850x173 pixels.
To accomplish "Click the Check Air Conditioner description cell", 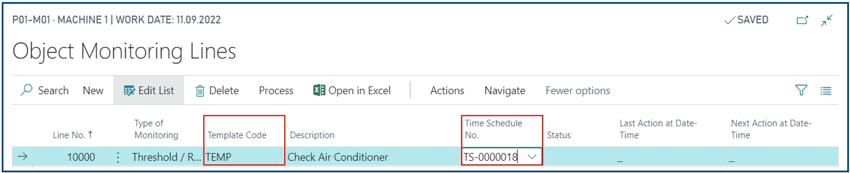I will 373,157.
